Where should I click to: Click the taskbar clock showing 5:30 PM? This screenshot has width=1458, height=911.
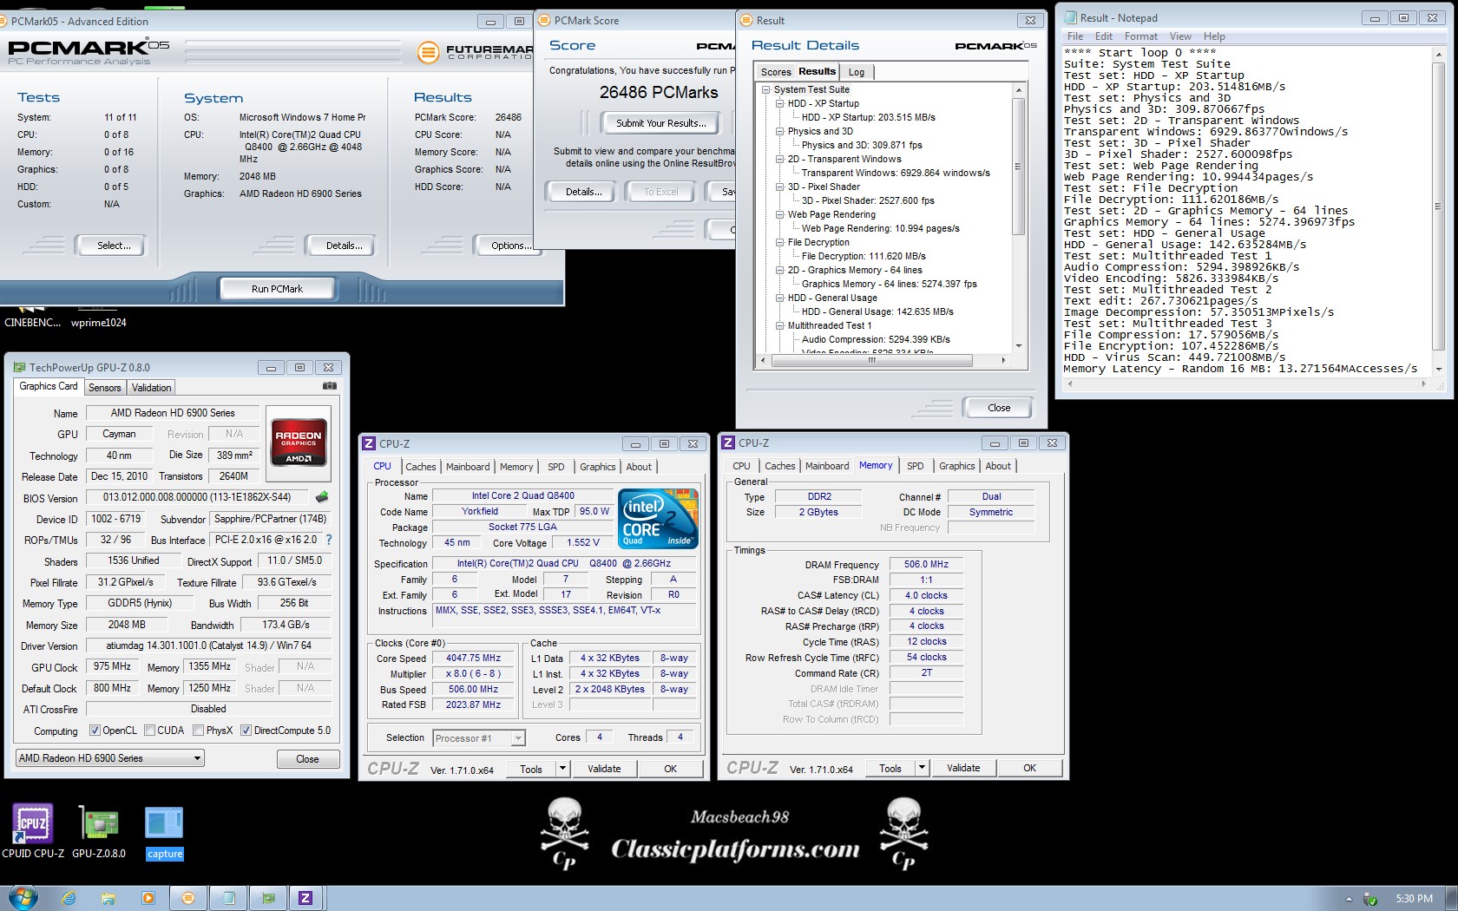1414,899
